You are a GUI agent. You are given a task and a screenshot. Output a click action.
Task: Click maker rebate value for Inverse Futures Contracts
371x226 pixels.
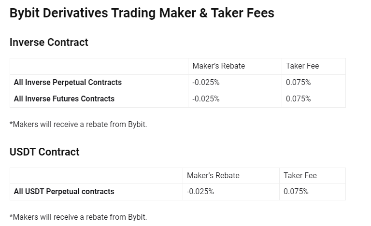206,99
